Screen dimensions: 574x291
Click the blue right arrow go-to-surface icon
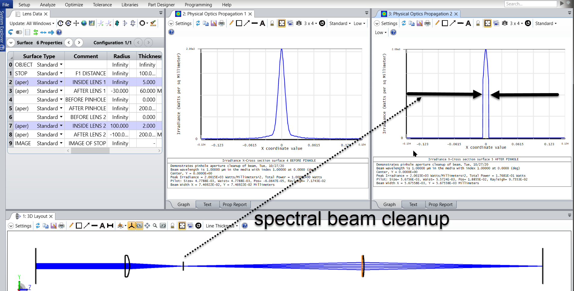(x=51, y=32)
